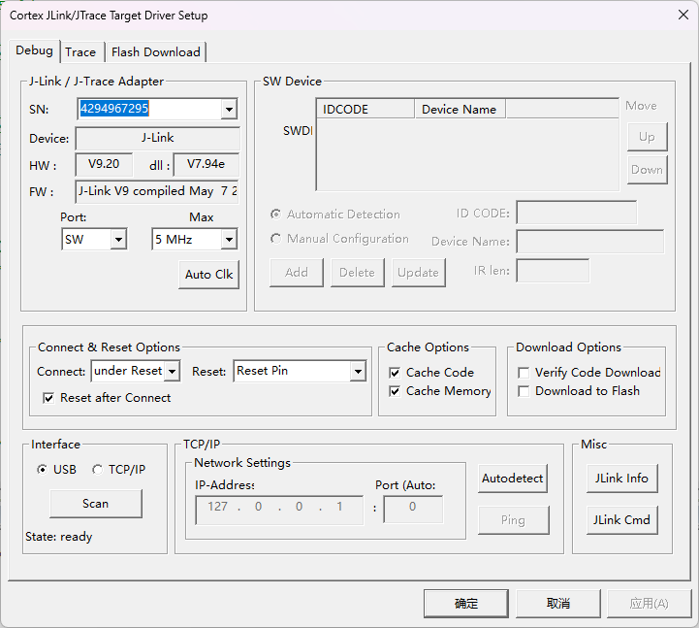Close the Target Driver Setup dialog

[x=683, y=15]
